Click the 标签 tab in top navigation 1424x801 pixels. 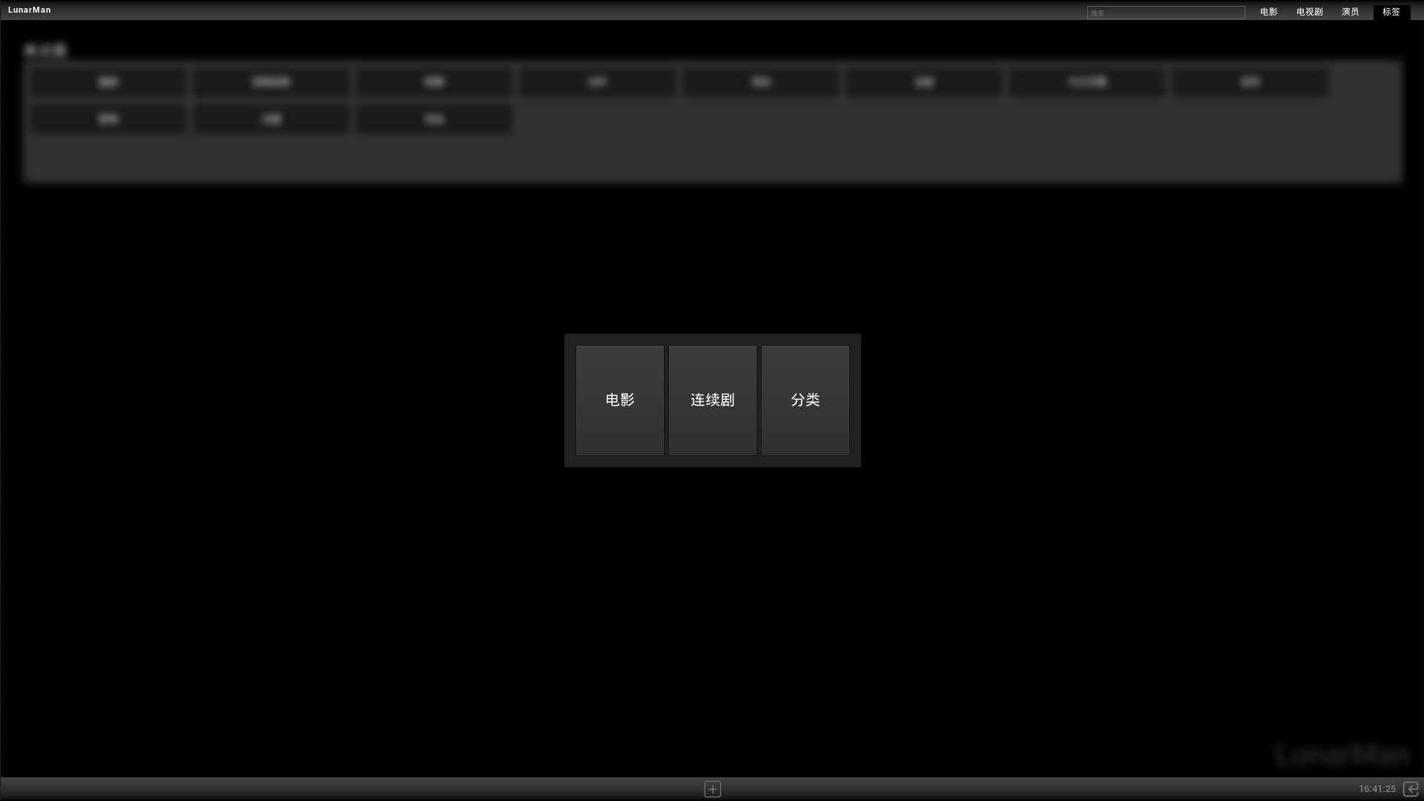[x=1391, y=11]
